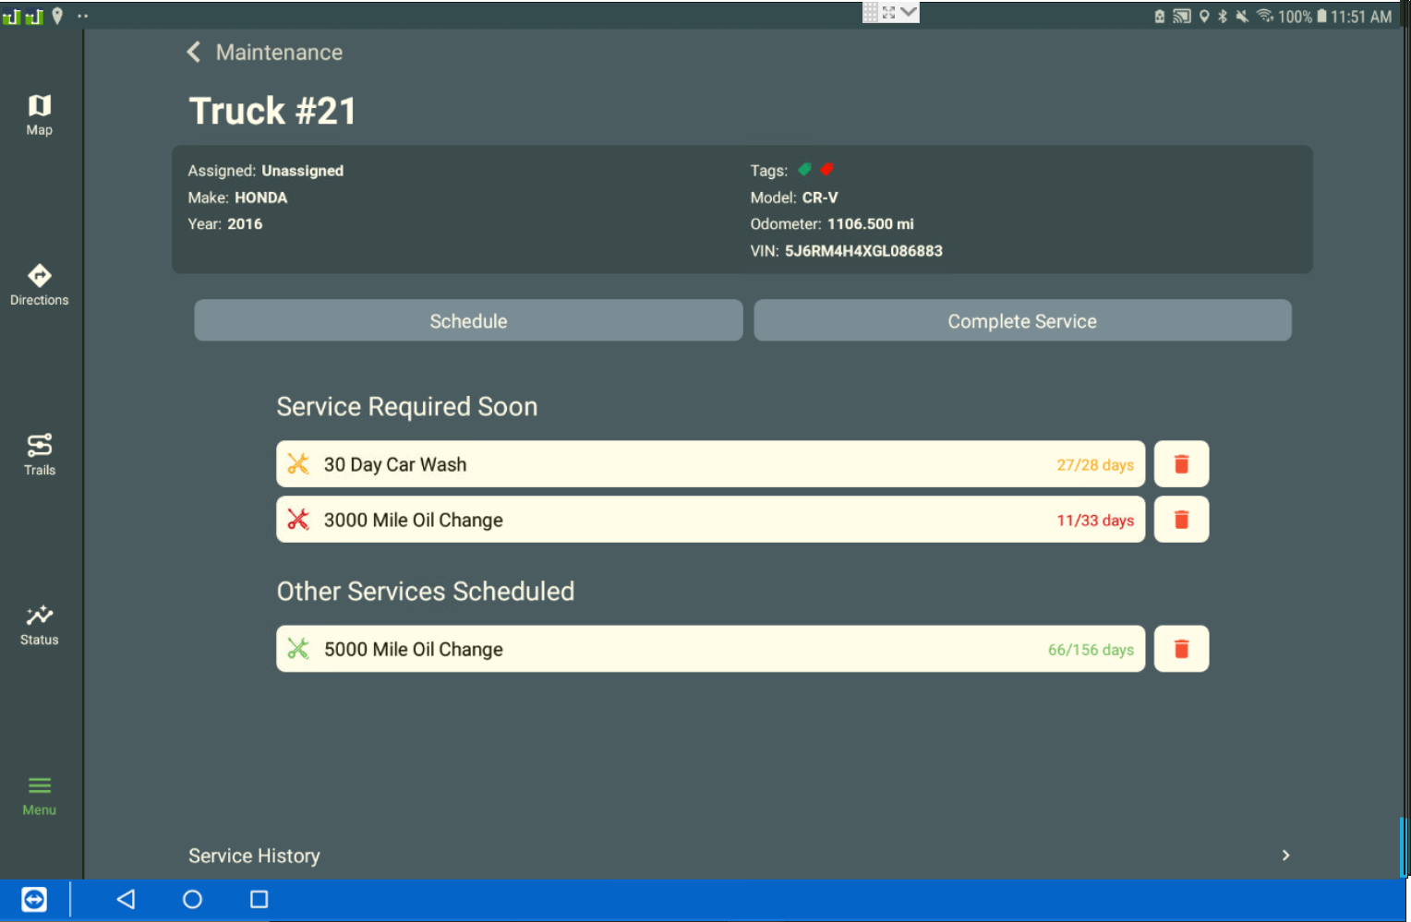Tap the Android Home circle button
Image resolution: width=1411 pixels, height=922 pixels.
pos(192,899)
